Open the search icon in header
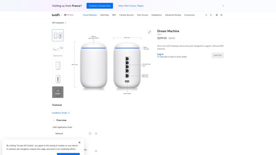 point(206,15)
